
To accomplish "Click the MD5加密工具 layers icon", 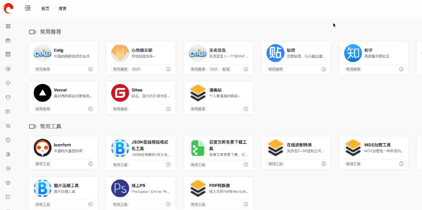I will click(x=353, y=148).
